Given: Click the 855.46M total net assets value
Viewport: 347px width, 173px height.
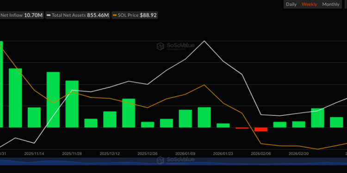Looking at the screenshot, I should tap(98, 15).
